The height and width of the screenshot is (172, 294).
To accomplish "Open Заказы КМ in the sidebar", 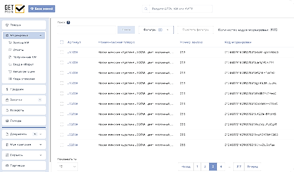I will tap(21, 42).
